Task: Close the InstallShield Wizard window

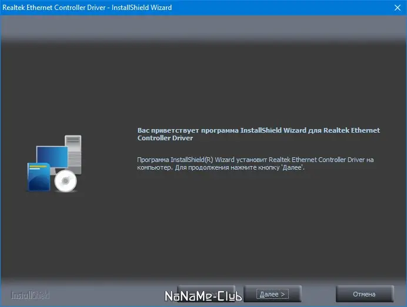Action: point(398,8)
